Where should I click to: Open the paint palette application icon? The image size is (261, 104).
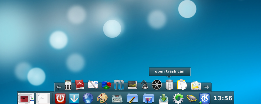(x=102, y=98)
